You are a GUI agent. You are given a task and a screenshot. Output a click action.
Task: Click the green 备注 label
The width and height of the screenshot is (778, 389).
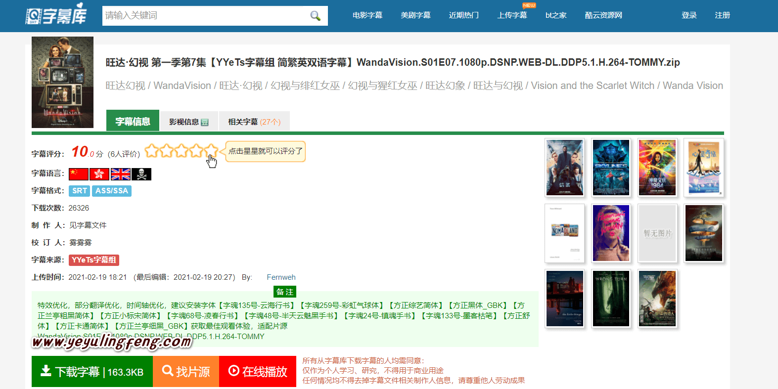pos(285,292)
